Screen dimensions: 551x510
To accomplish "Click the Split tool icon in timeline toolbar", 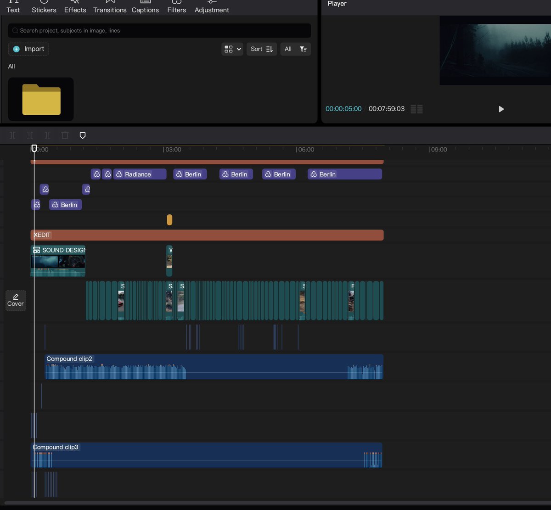I will click(x=12, y=135).
